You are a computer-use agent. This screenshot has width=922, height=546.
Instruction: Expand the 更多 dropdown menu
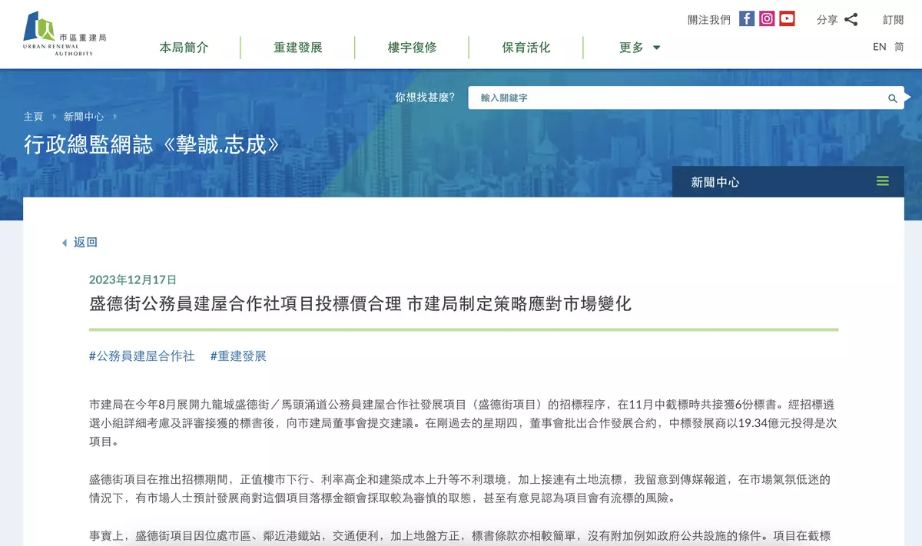point(640,48)
